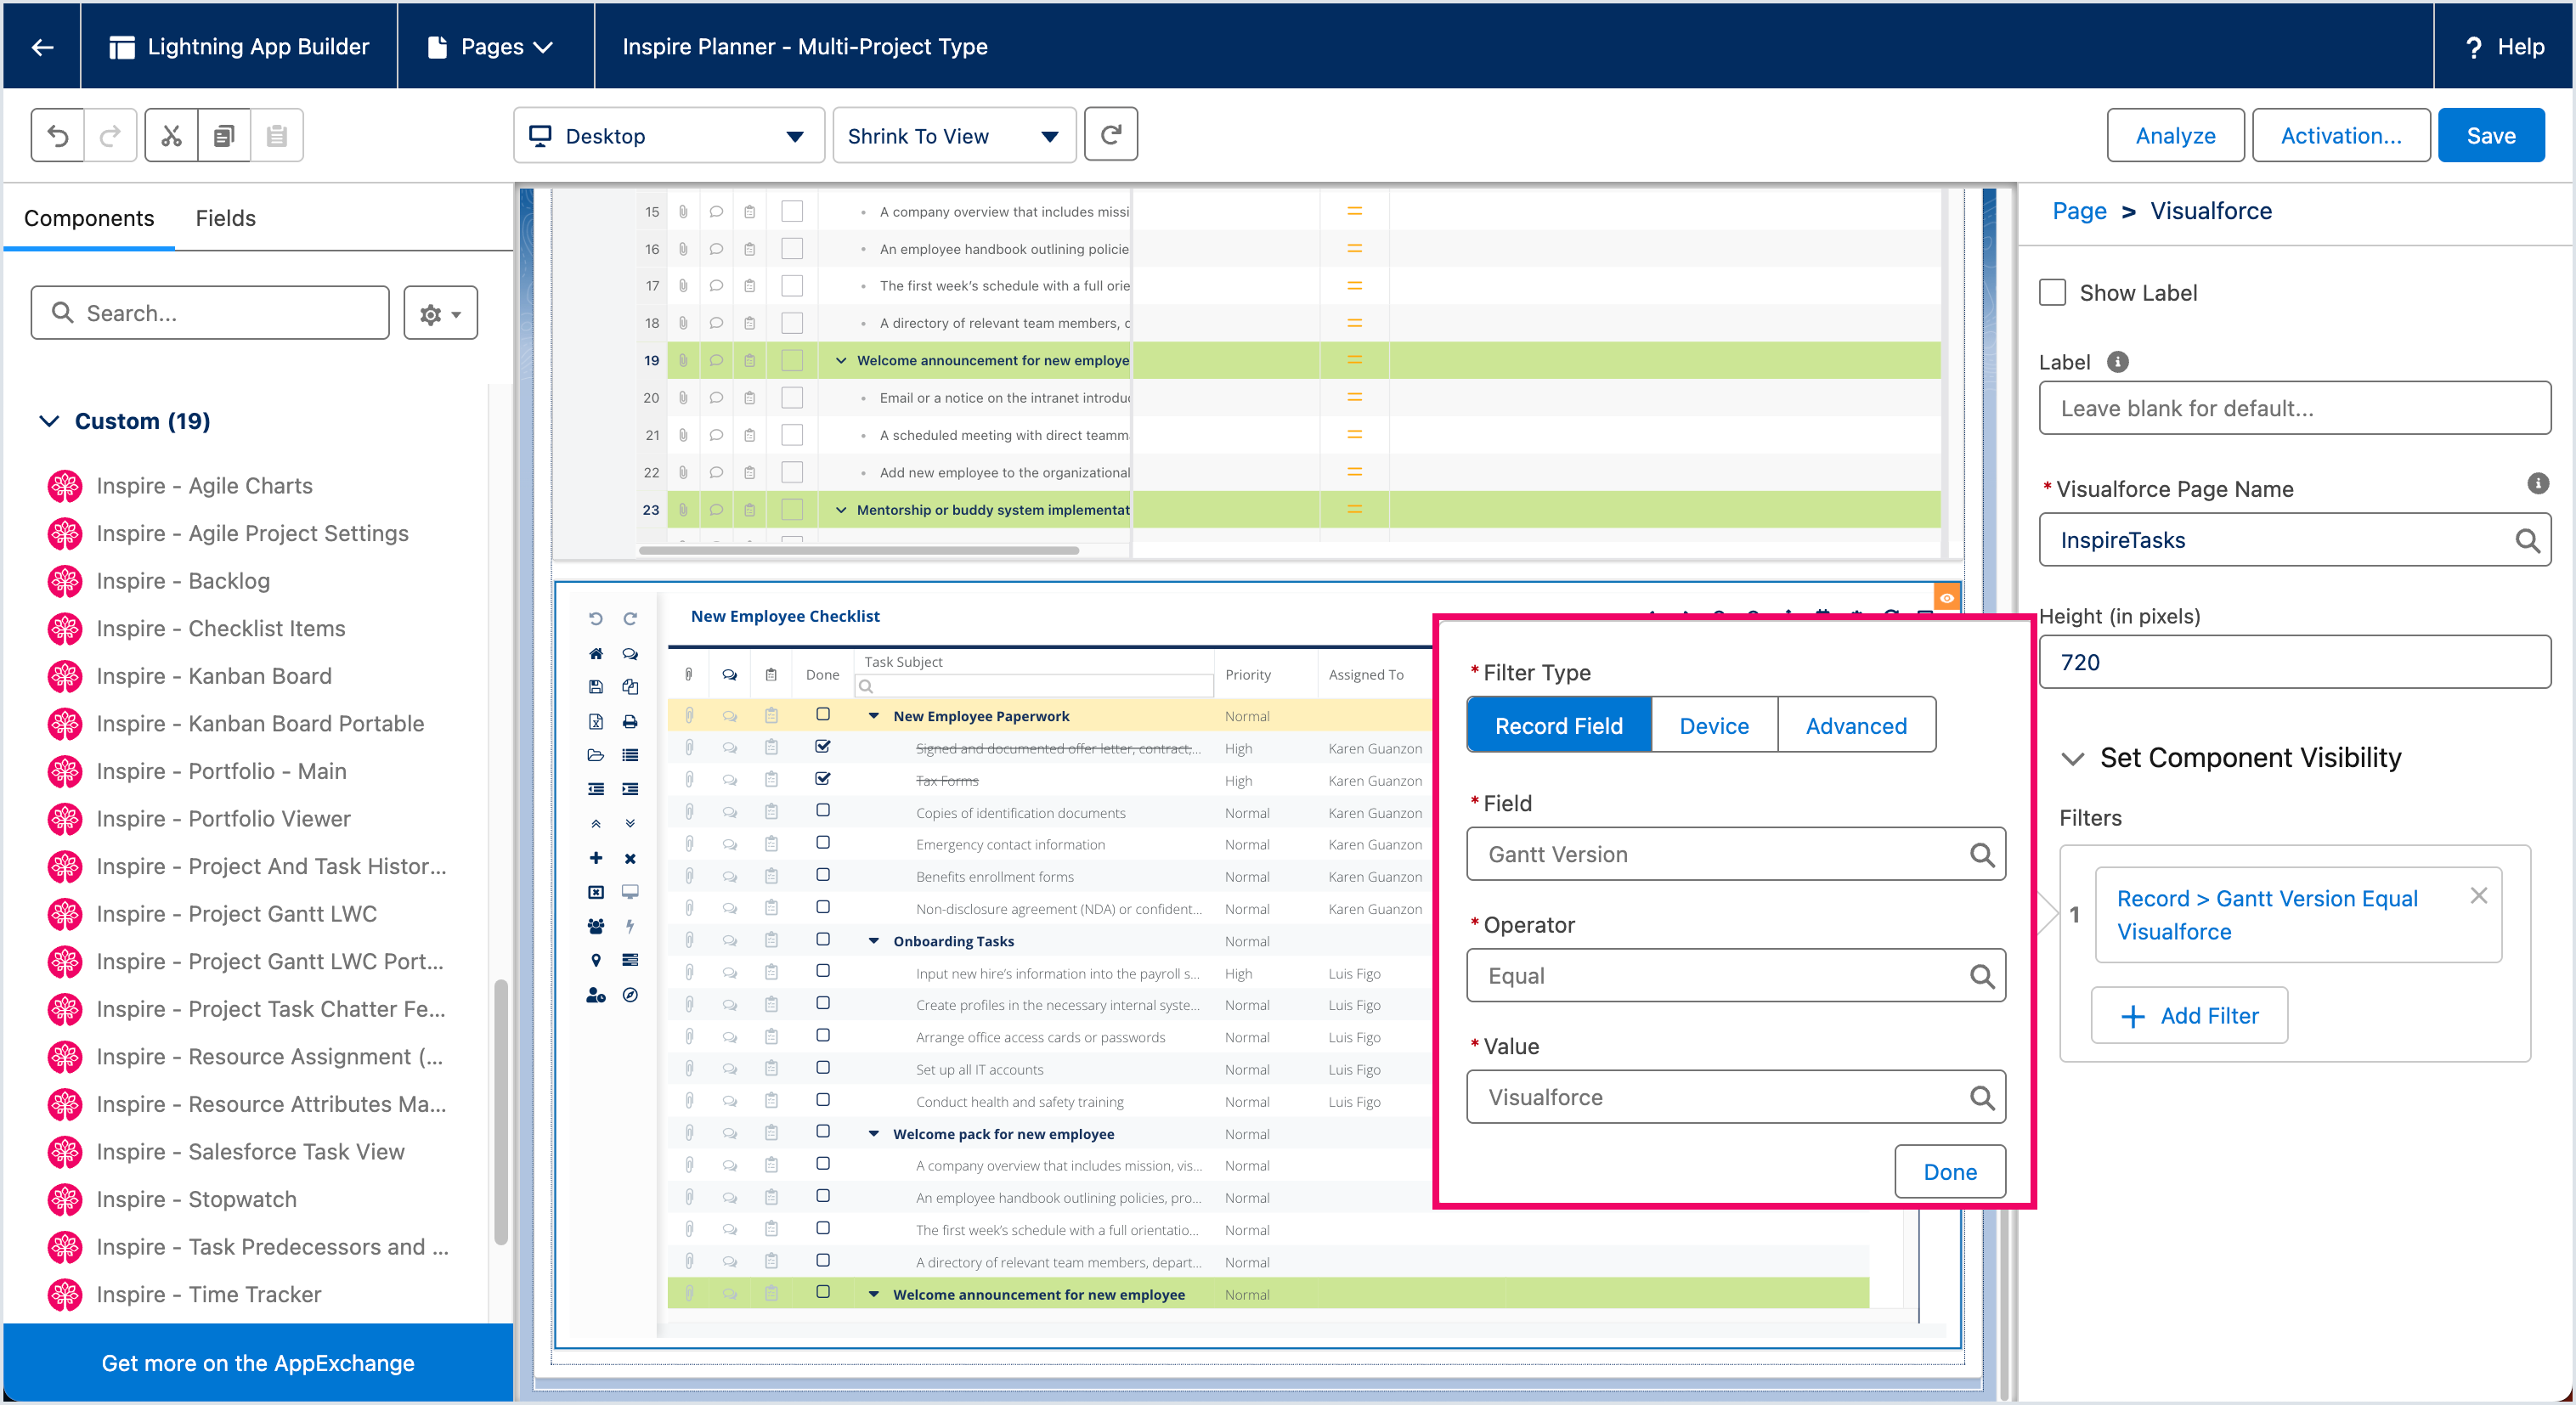Screen dimensions: 2576x1405
Task: Collapse the Custom (19) section
Action: click(x=49, y=421)
